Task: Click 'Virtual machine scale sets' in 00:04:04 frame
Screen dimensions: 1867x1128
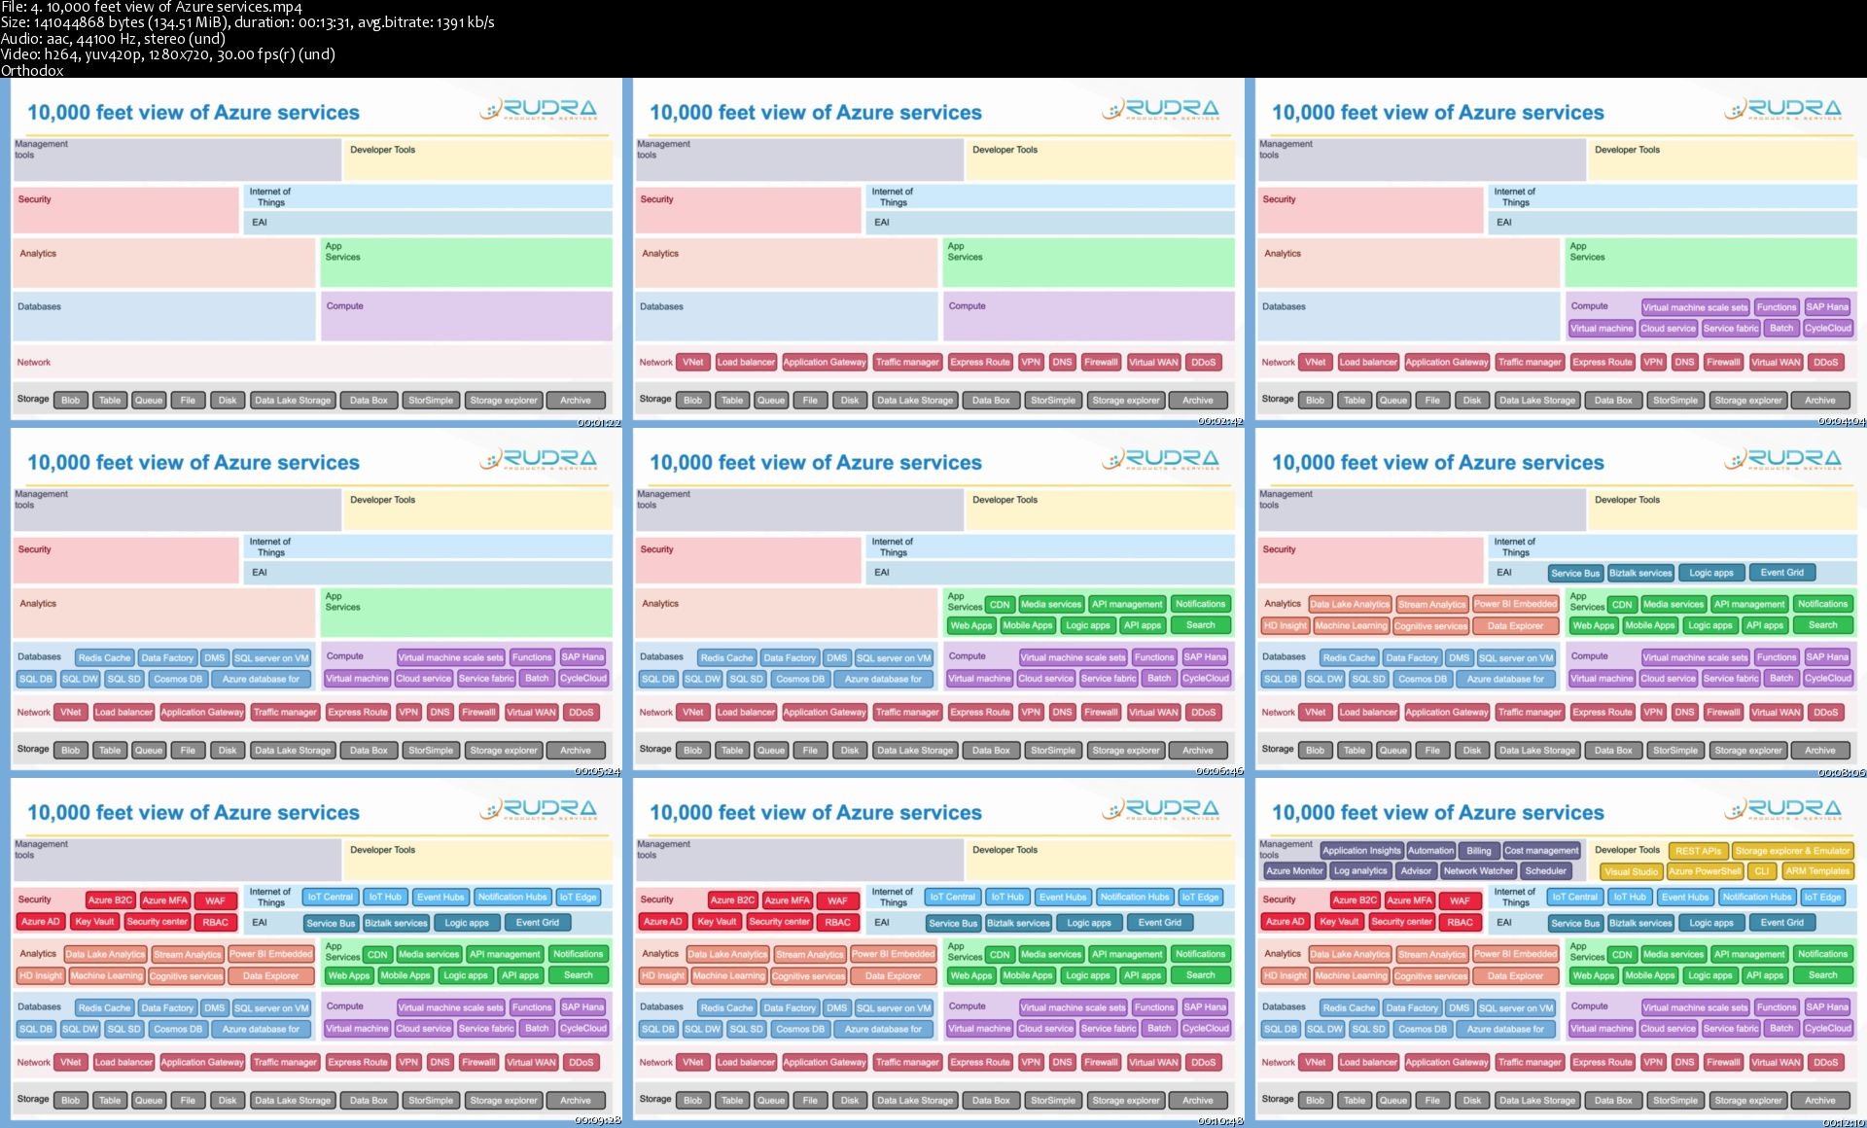Action: tap(1695, 307)
